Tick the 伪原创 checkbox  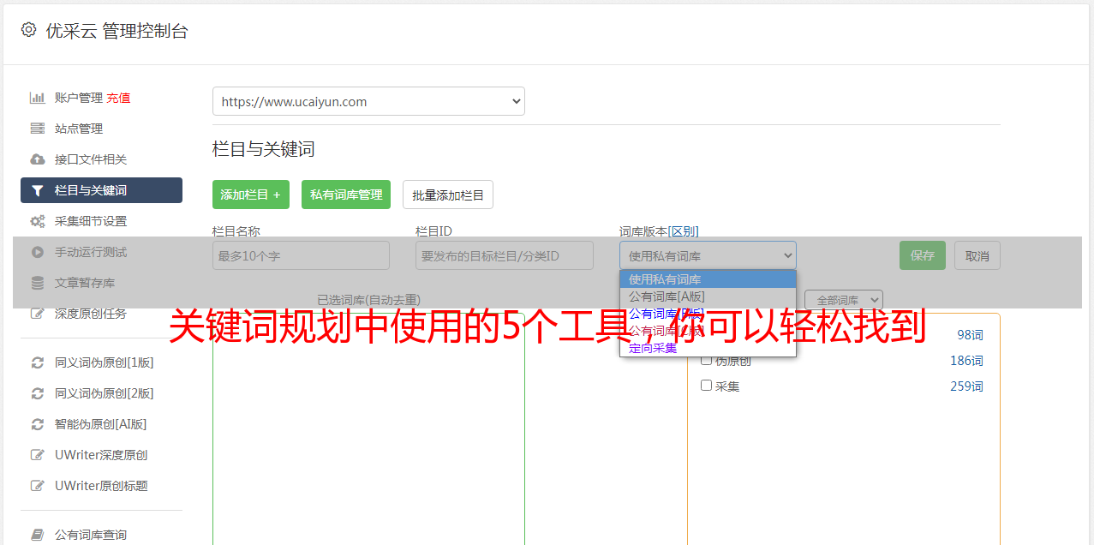[x=707, y=360]
